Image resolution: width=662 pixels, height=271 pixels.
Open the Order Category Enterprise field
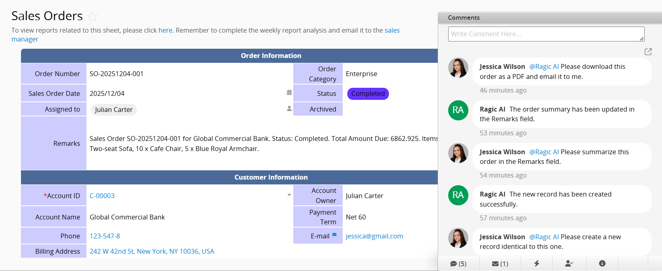click(361, 74)
